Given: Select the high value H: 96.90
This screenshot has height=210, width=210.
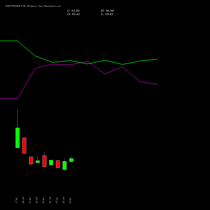Looking at the screenshot, I should (107, 11).
